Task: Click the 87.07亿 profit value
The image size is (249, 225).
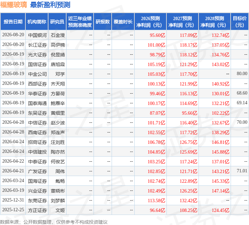Action: [157, 113]
